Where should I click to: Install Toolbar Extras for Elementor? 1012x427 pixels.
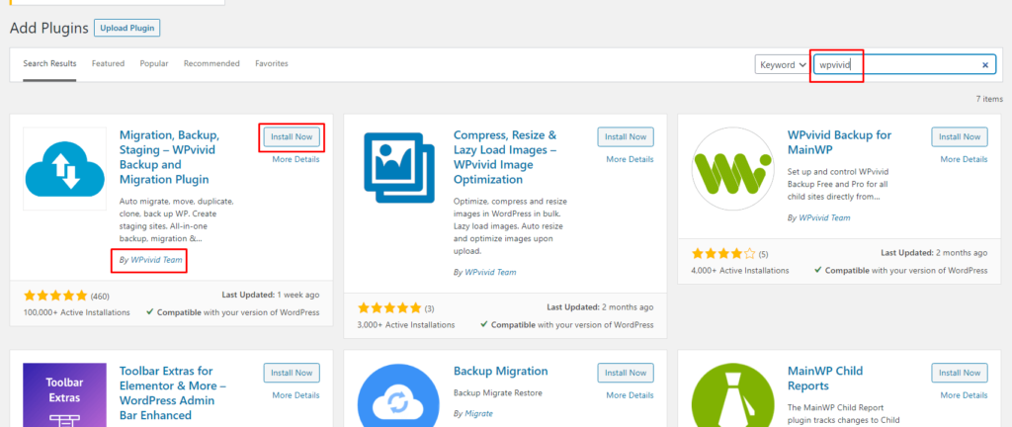(292, 373)
